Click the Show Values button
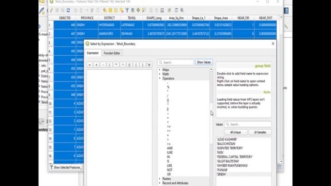331x186 pixels. tap(204, 62)
